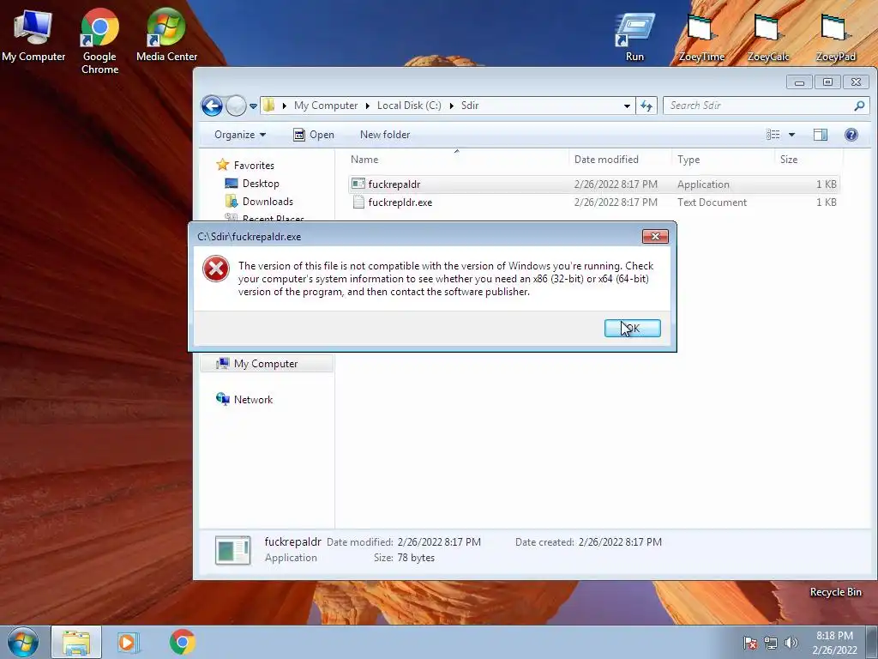Open Media Center desktop shortcut

click(166, 34)
